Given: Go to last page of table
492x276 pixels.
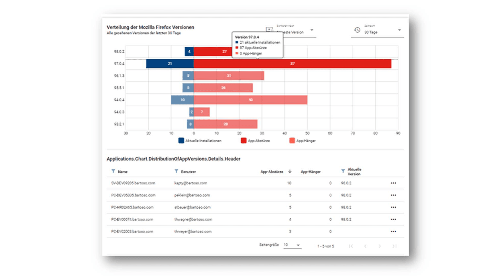Looking at the screenshot, I should (x=394, y=246).
